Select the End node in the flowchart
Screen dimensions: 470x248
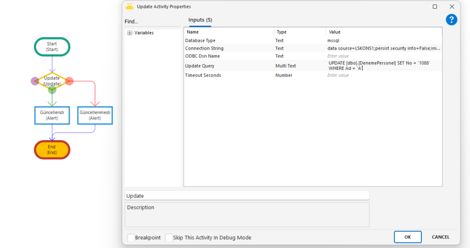52,150
